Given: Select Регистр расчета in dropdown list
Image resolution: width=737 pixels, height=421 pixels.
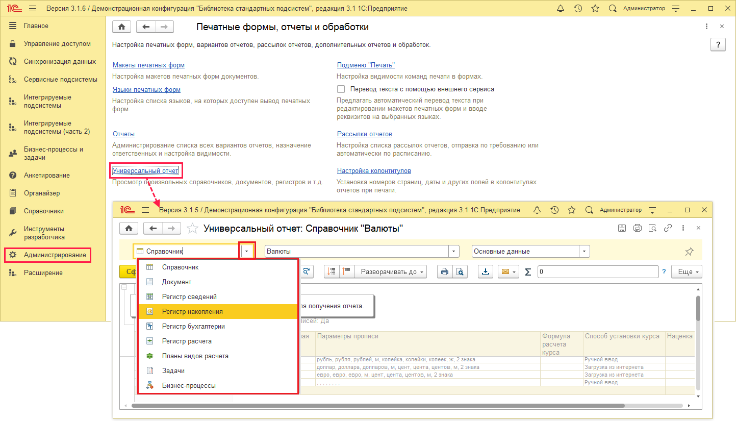Looking at the screenshot, I should 218,341.
